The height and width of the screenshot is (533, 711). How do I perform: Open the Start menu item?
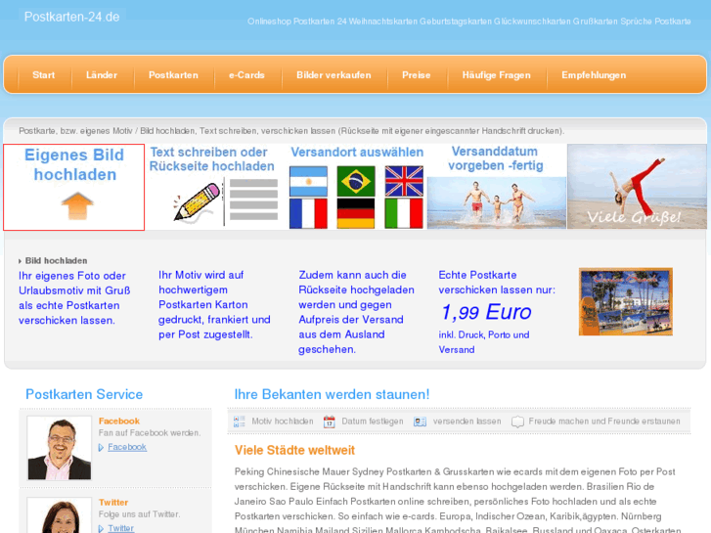(44, 75)
